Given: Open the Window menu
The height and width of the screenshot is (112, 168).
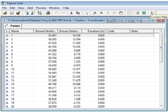Looking at the screenshot, I should (x=54, y=8).
